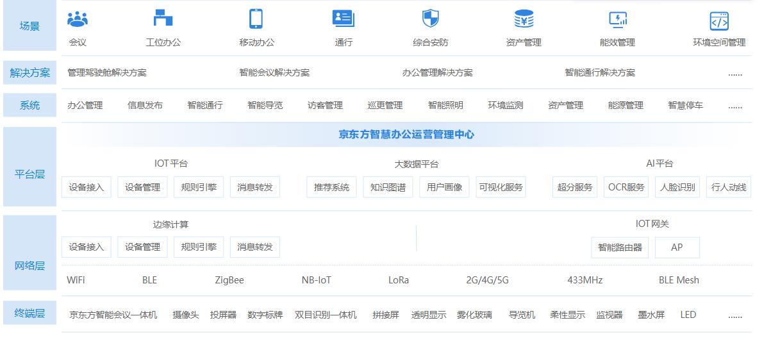
Task: Click the 433MHz protocol label
Action: (x=585, y=280)
